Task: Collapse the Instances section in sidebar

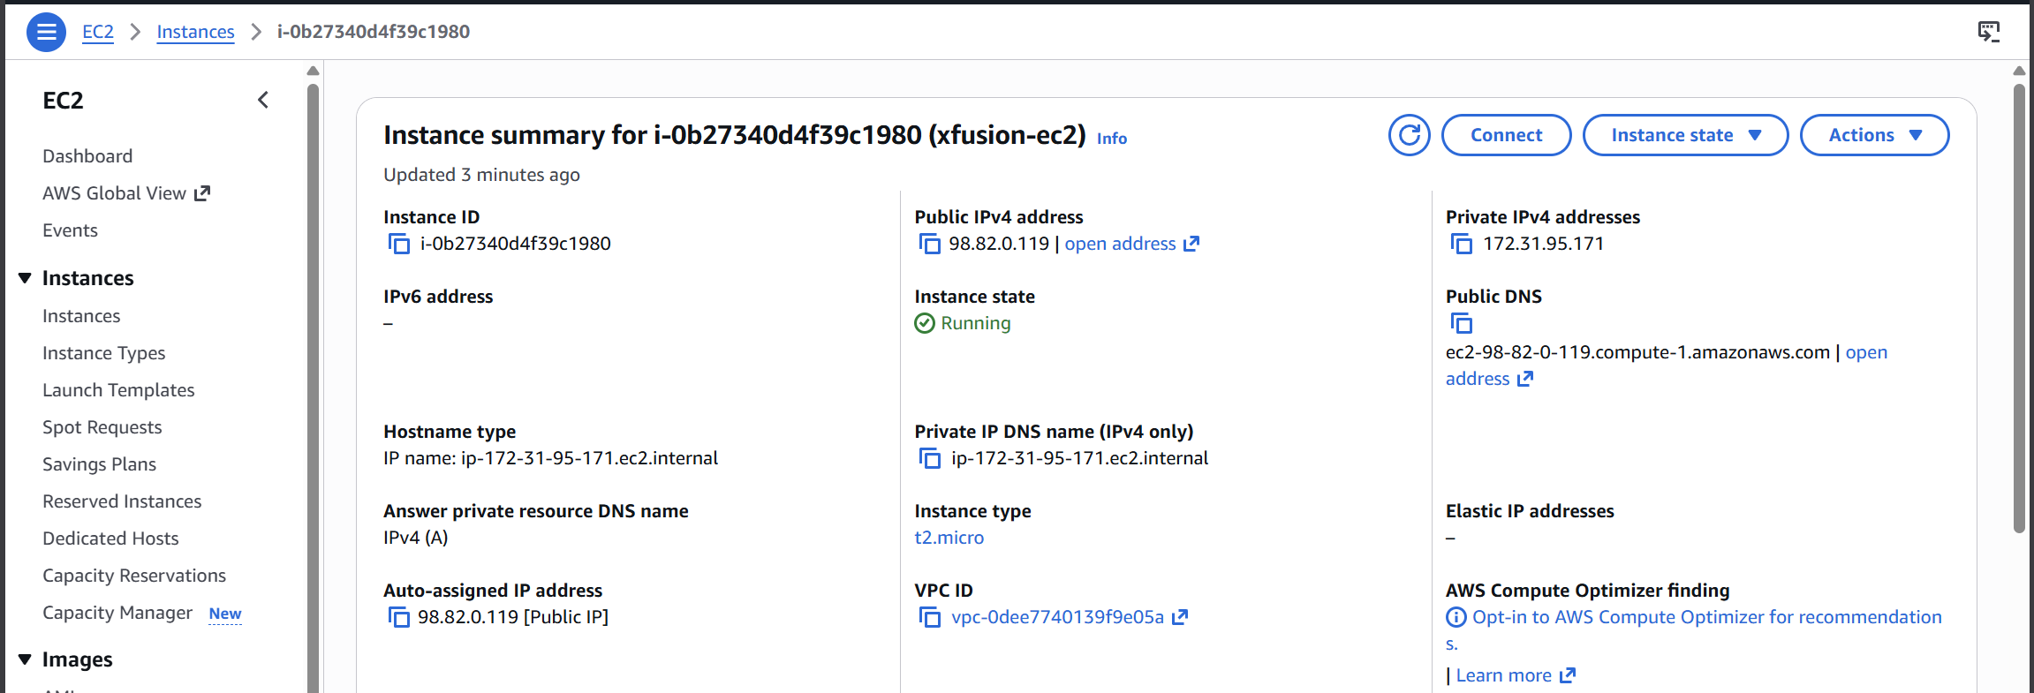Action: (x=25, y=278)
